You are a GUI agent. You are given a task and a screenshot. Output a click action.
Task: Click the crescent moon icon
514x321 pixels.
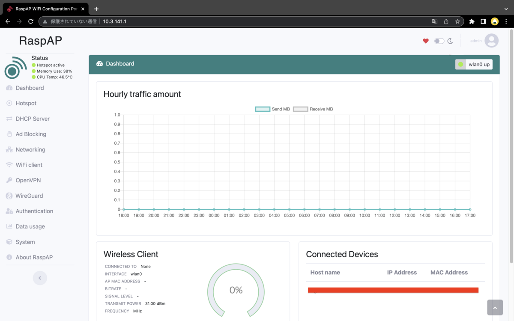(450, 41)
